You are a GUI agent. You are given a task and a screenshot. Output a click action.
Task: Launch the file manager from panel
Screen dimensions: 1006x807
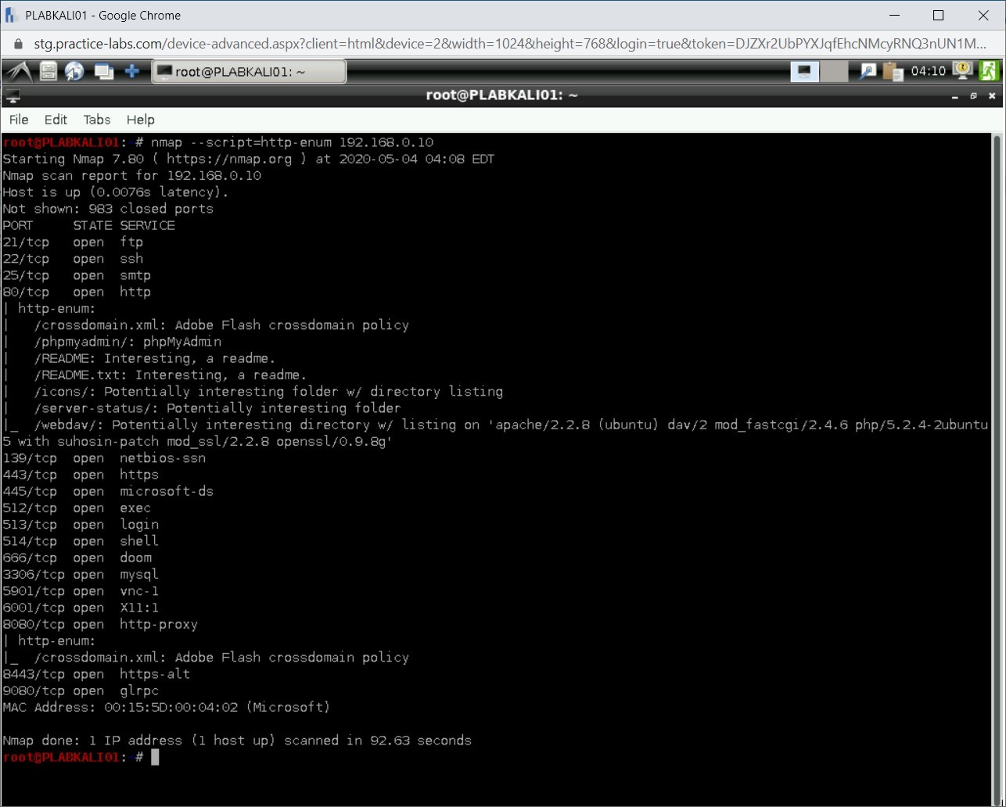click(49, 72)
